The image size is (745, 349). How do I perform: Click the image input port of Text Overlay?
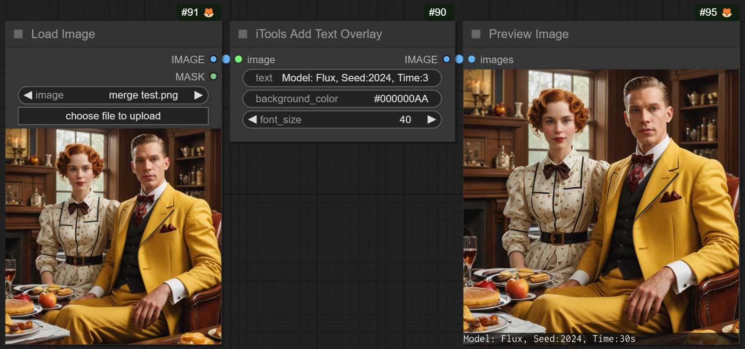(x=238, y=59)
